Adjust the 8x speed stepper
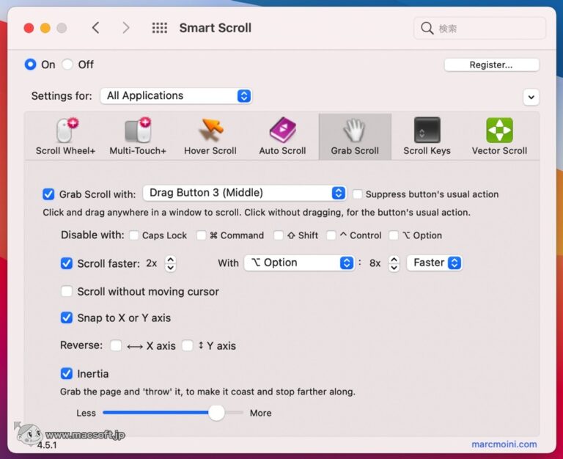The image size is (563, 459). tap(394, 263)
